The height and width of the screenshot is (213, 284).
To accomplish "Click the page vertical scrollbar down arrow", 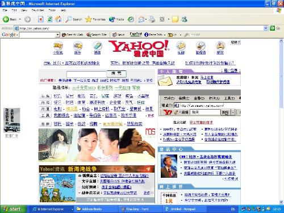I will (x=281, y=202).
